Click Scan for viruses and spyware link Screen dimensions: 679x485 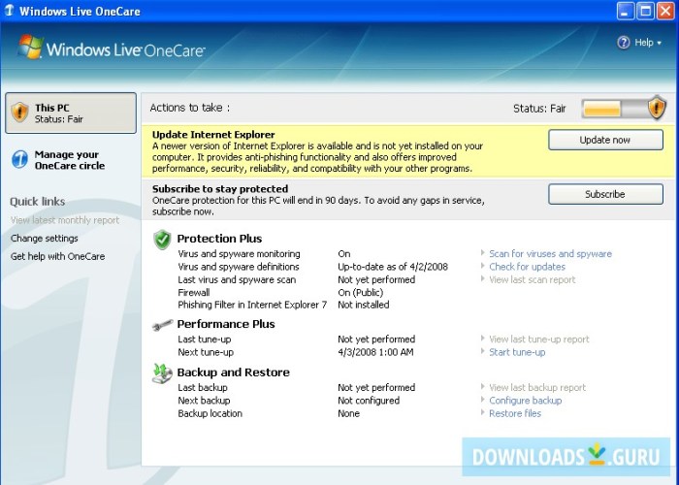pos(550,254)
